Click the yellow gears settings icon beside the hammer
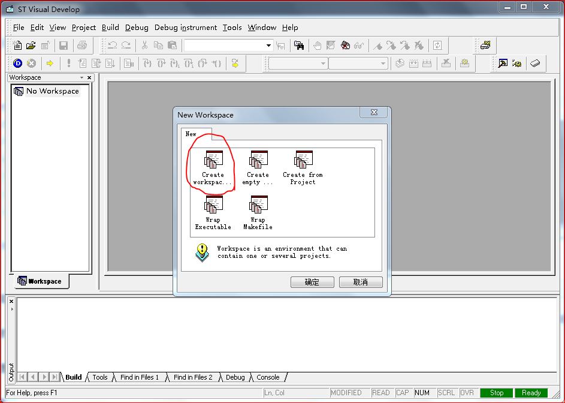The image size is (565, 403). click(x=517, y=64)
